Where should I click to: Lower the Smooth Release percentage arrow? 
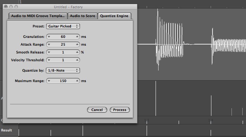pyautogui.click(x=49, y=52)
